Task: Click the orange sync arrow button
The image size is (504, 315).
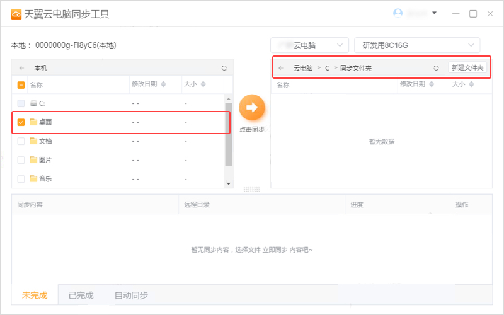Action: [252, 107]
